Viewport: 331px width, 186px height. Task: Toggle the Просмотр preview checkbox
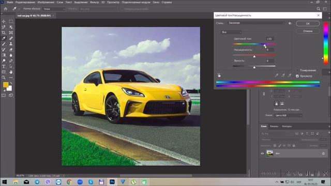tap(297, 76)
